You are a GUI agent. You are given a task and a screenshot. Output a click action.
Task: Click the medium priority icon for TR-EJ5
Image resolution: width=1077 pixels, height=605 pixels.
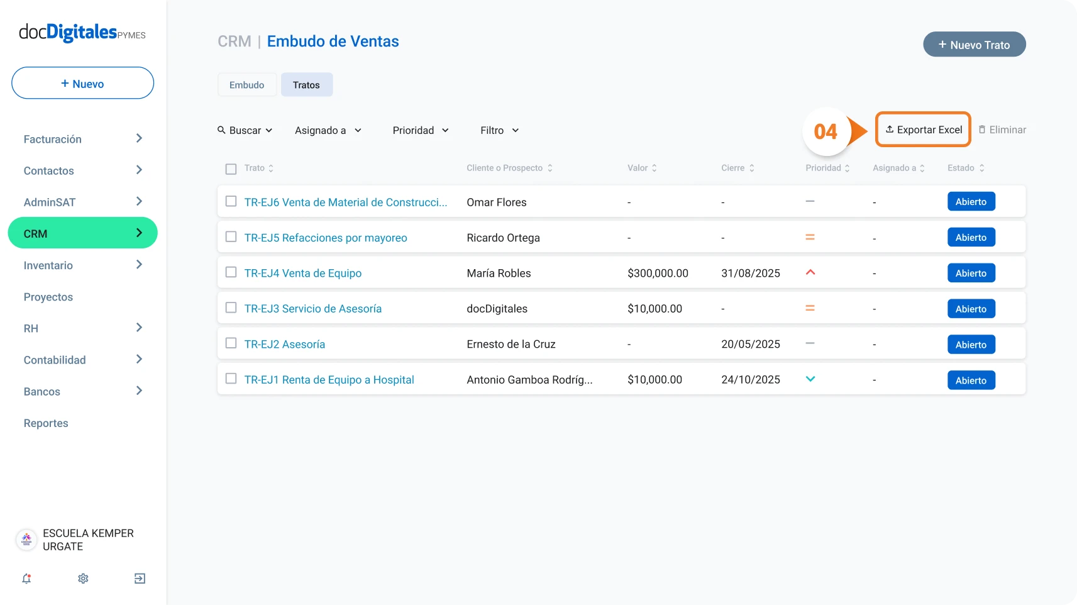coord(810,237)
